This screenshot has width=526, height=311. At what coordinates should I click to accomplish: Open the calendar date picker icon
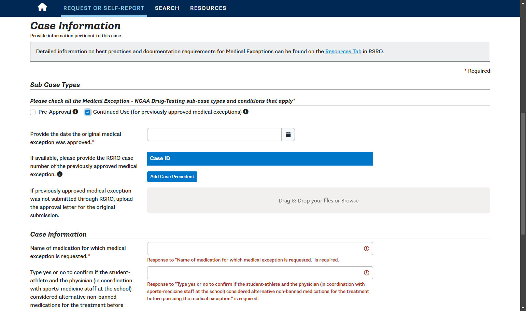tap(288, 135)
